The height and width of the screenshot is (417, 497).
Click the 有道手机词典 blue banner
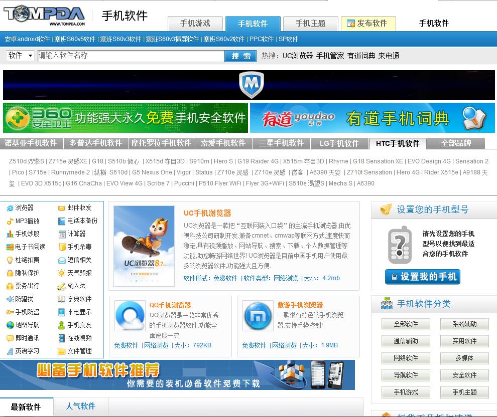(x=372, y=118)
